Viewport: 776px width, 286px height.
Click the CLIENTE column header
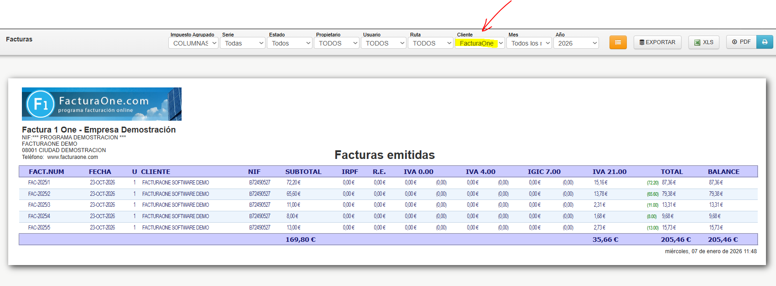coord(156,172)
